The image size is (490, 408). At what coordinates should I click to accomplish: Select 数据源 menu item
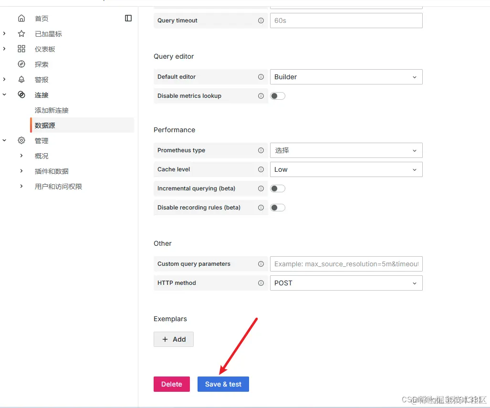[82, 126]
